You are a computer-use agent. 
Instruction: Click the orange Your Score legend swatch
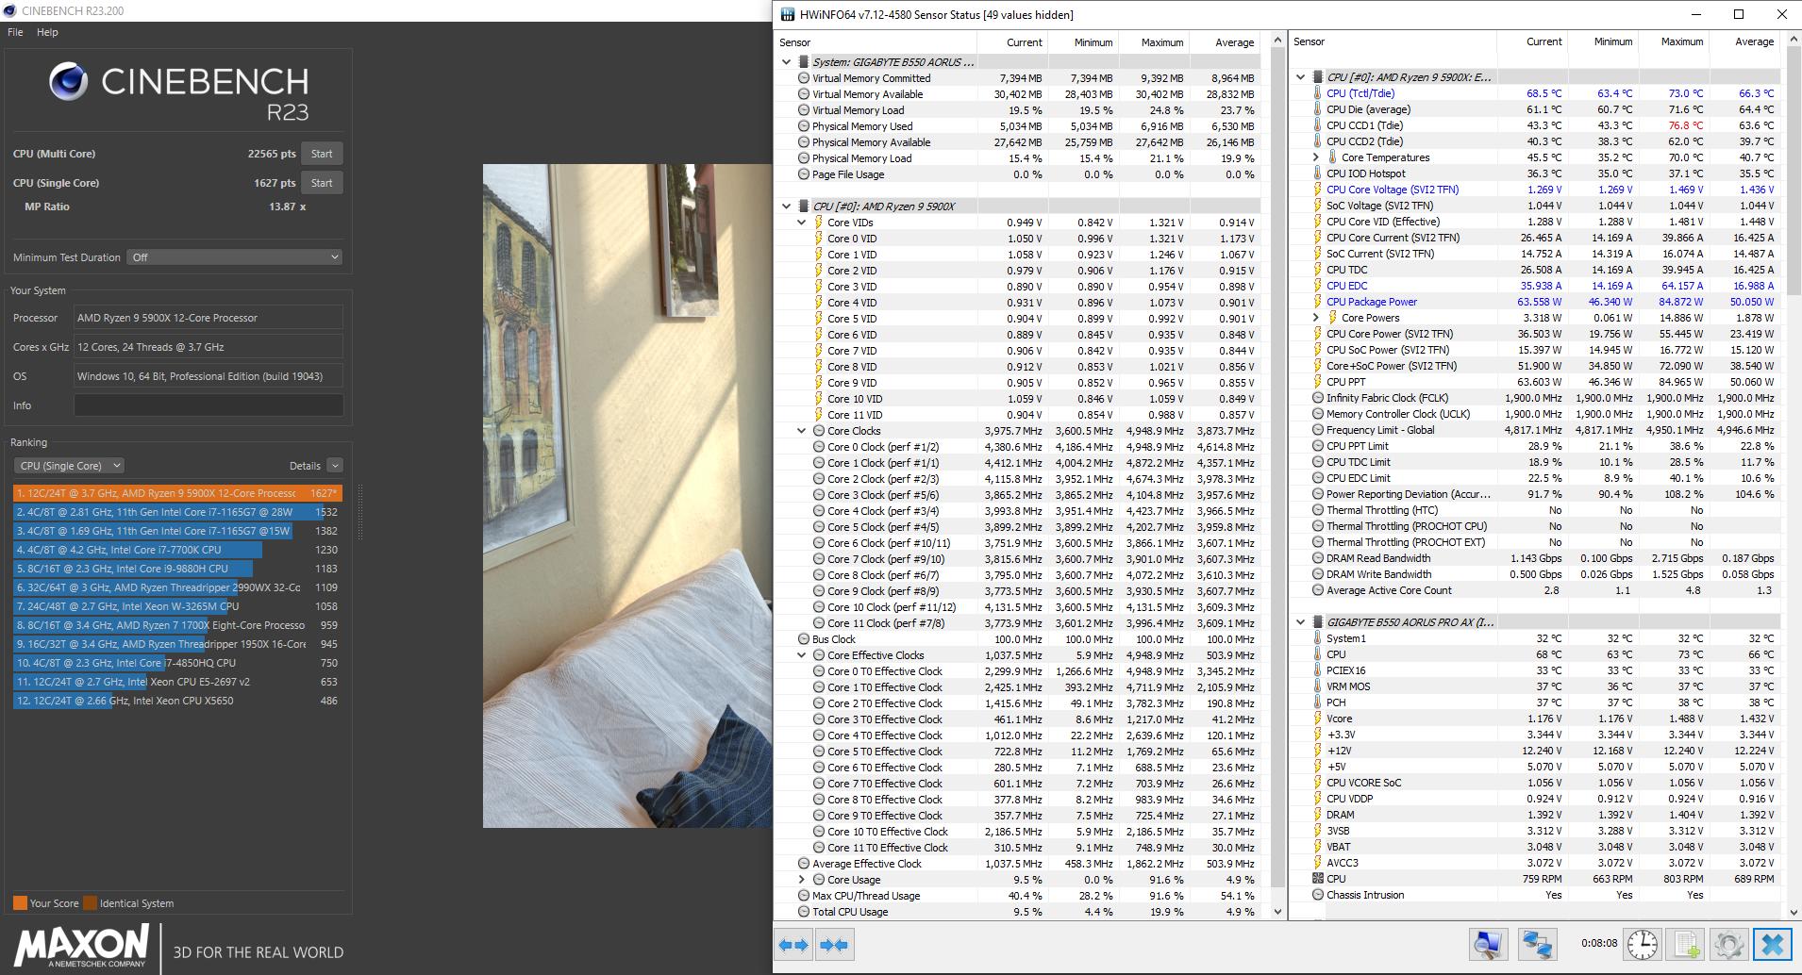20,903
